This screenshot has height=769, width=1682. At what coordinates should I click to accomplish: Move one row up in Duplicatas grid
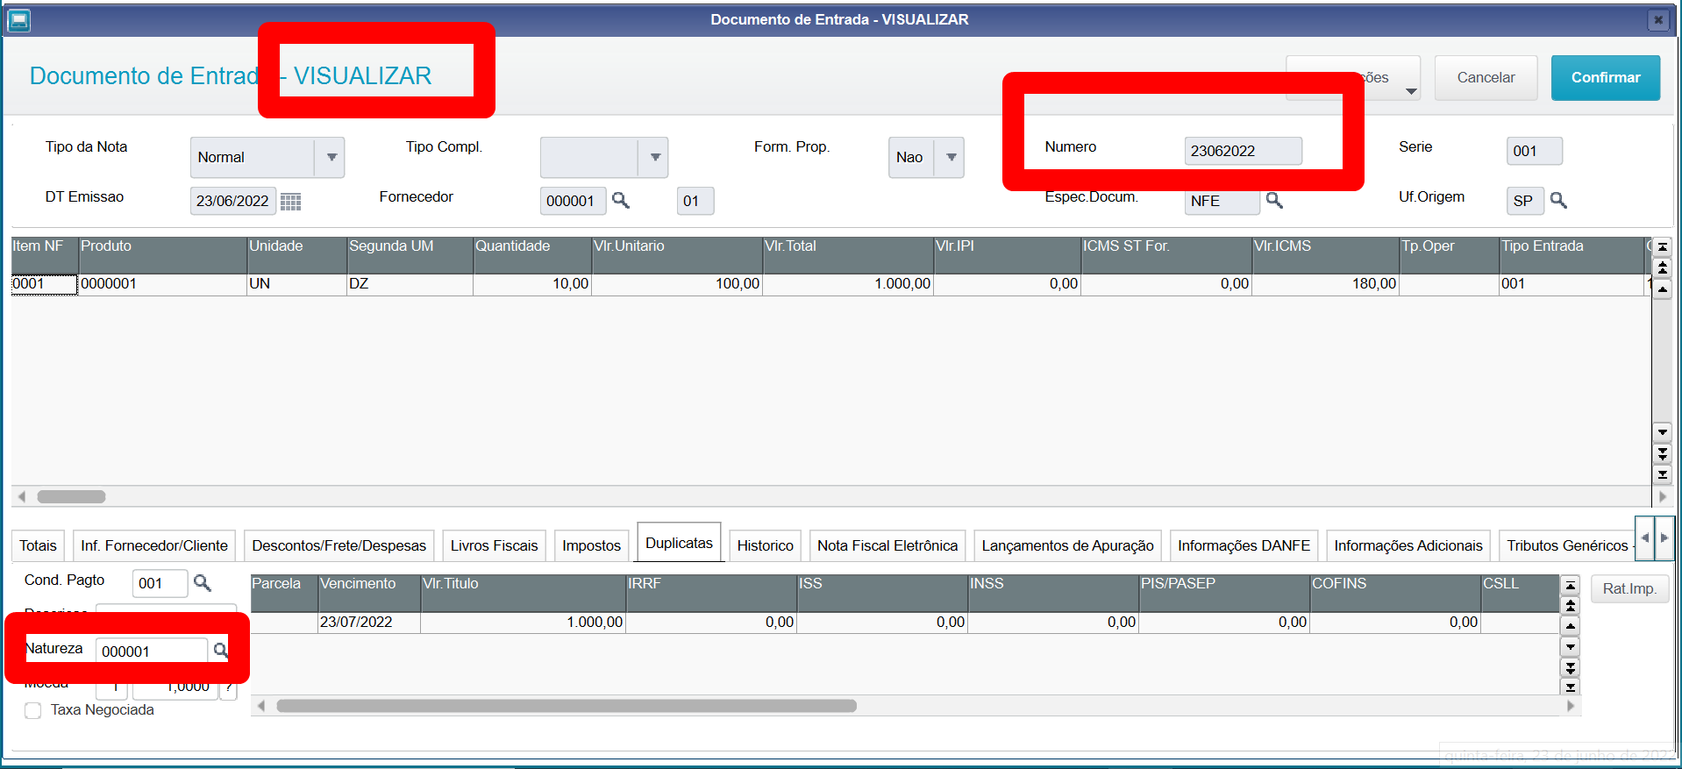[1571, 626]
